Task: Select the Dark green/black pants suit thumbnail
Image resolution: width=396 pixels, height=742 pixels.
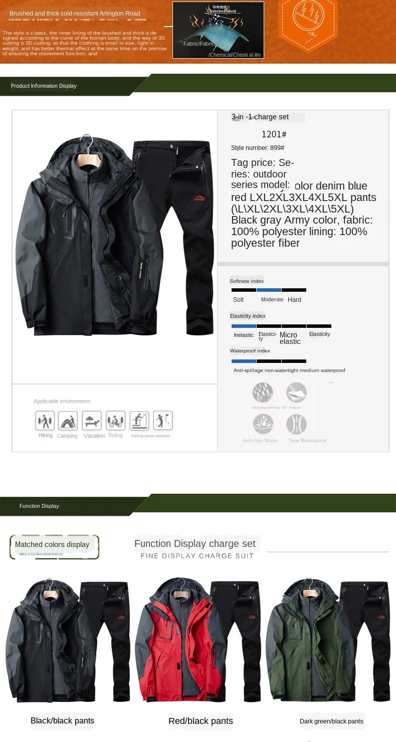Action: tap(328, 640)
